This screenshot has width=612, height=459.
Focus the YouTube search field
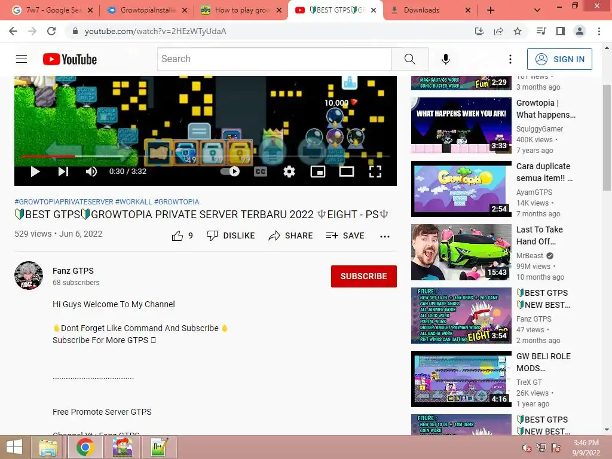[x=274, y=59]
